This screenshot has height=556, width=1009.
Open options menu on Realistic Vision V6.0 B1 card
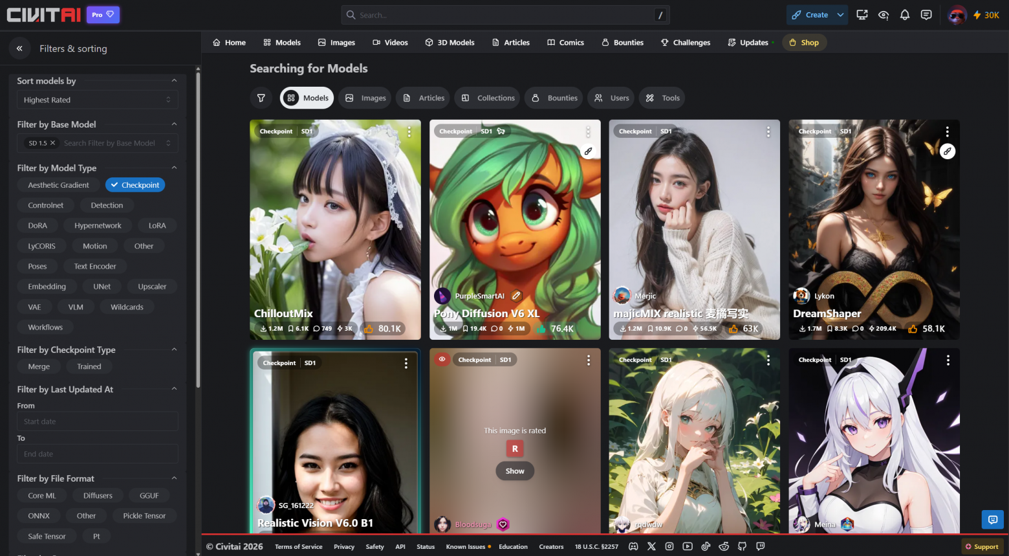coord(406,363)
